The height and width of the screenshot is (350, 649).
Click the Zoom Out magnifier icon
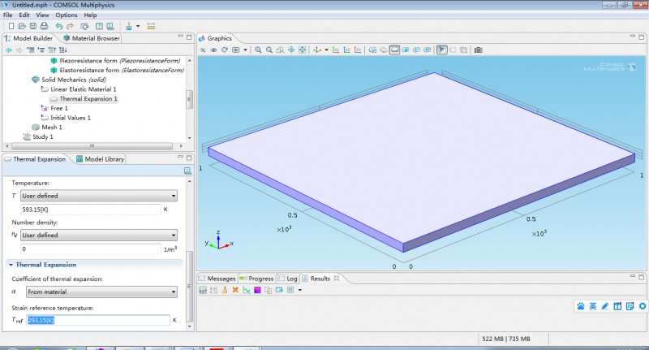269,50
